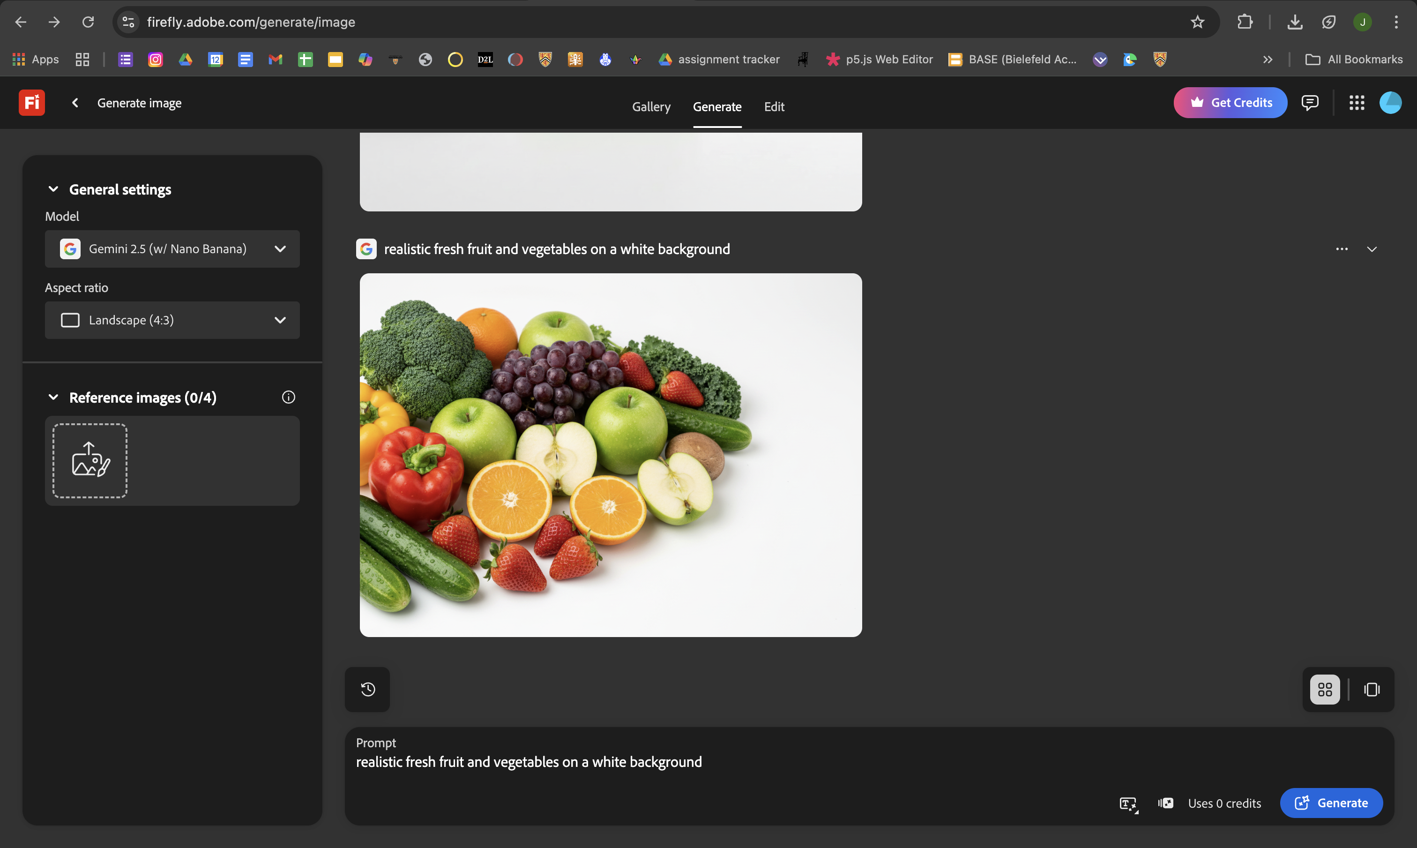Click the blue Generate button
Image resolution: width=1417 pixels, height=848 pixels.
pos(1331,803)
